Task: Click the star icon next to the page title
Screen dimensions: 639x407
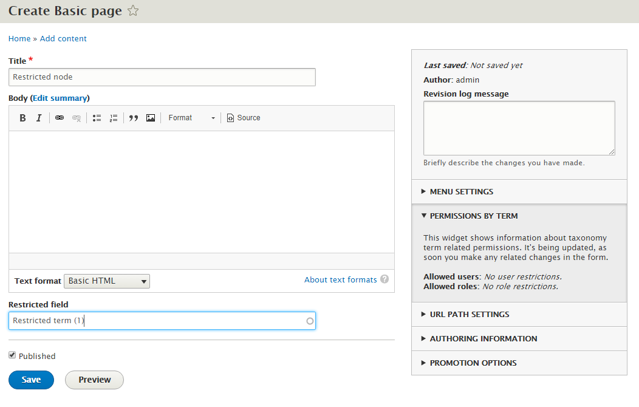Action: [132, 10]
